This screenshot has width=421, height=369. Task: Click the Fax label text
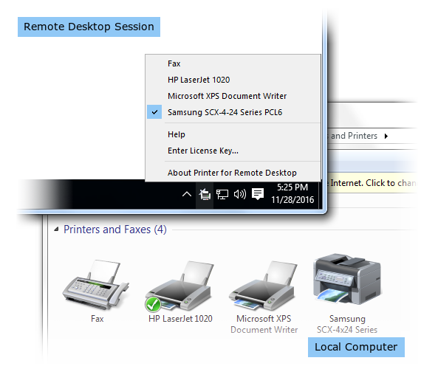(97, 319)
